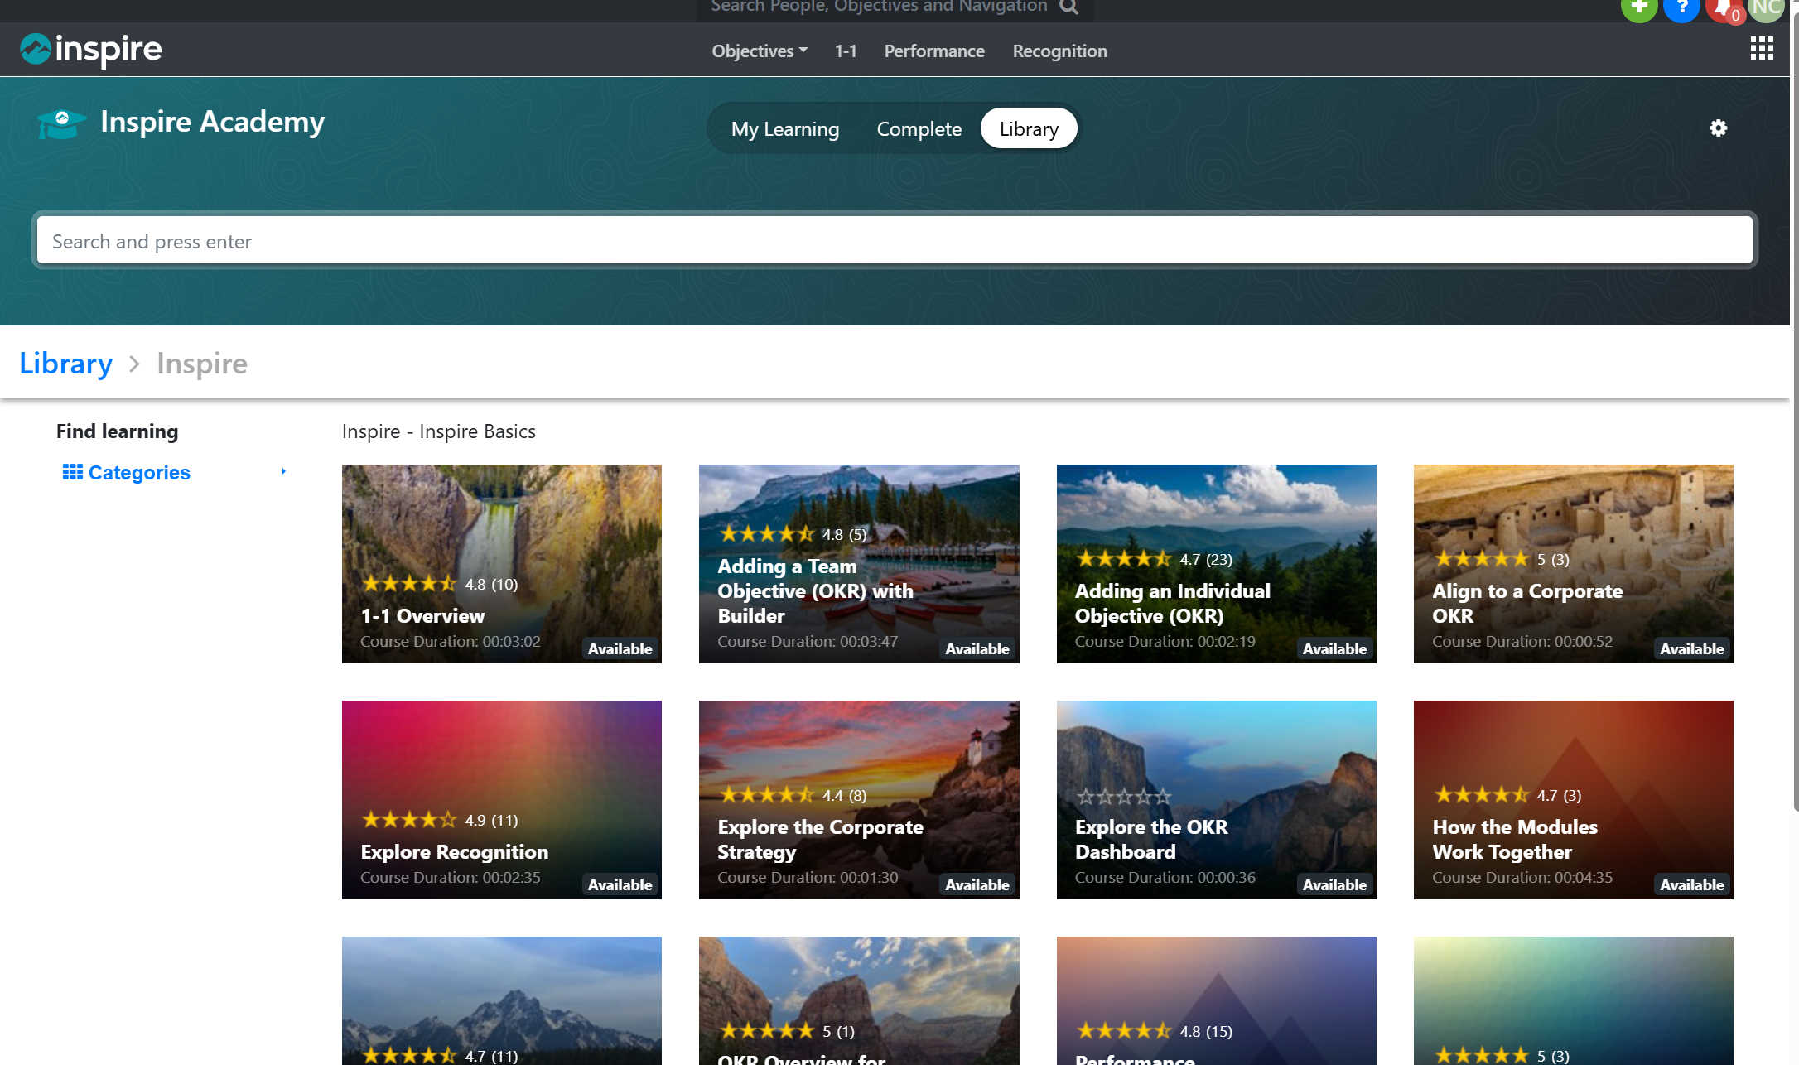The width and height of the screenshot is (1799, 1065).
Task: Click the Inspire Academy graduation cap icon
Action: [62, 124]
